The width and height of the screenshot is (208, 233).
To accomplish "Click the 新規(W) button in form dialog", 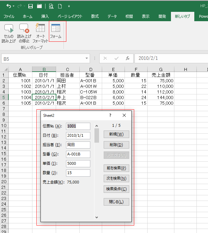I will pyautogui.click(x=116, y=134).
